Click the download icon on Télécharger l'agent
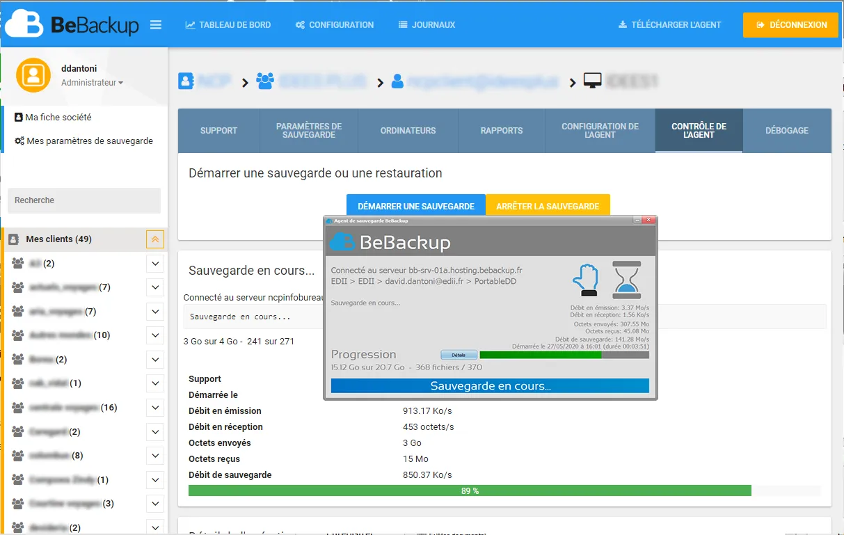844x535 pixels. click(622, 24)
